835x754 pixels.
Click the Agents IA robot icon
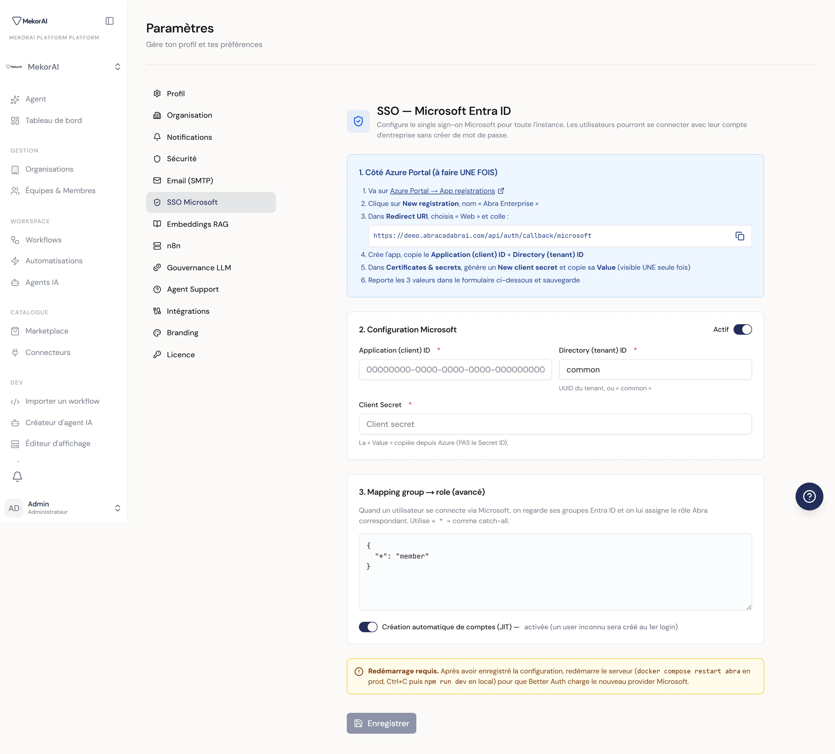point(15,282)
